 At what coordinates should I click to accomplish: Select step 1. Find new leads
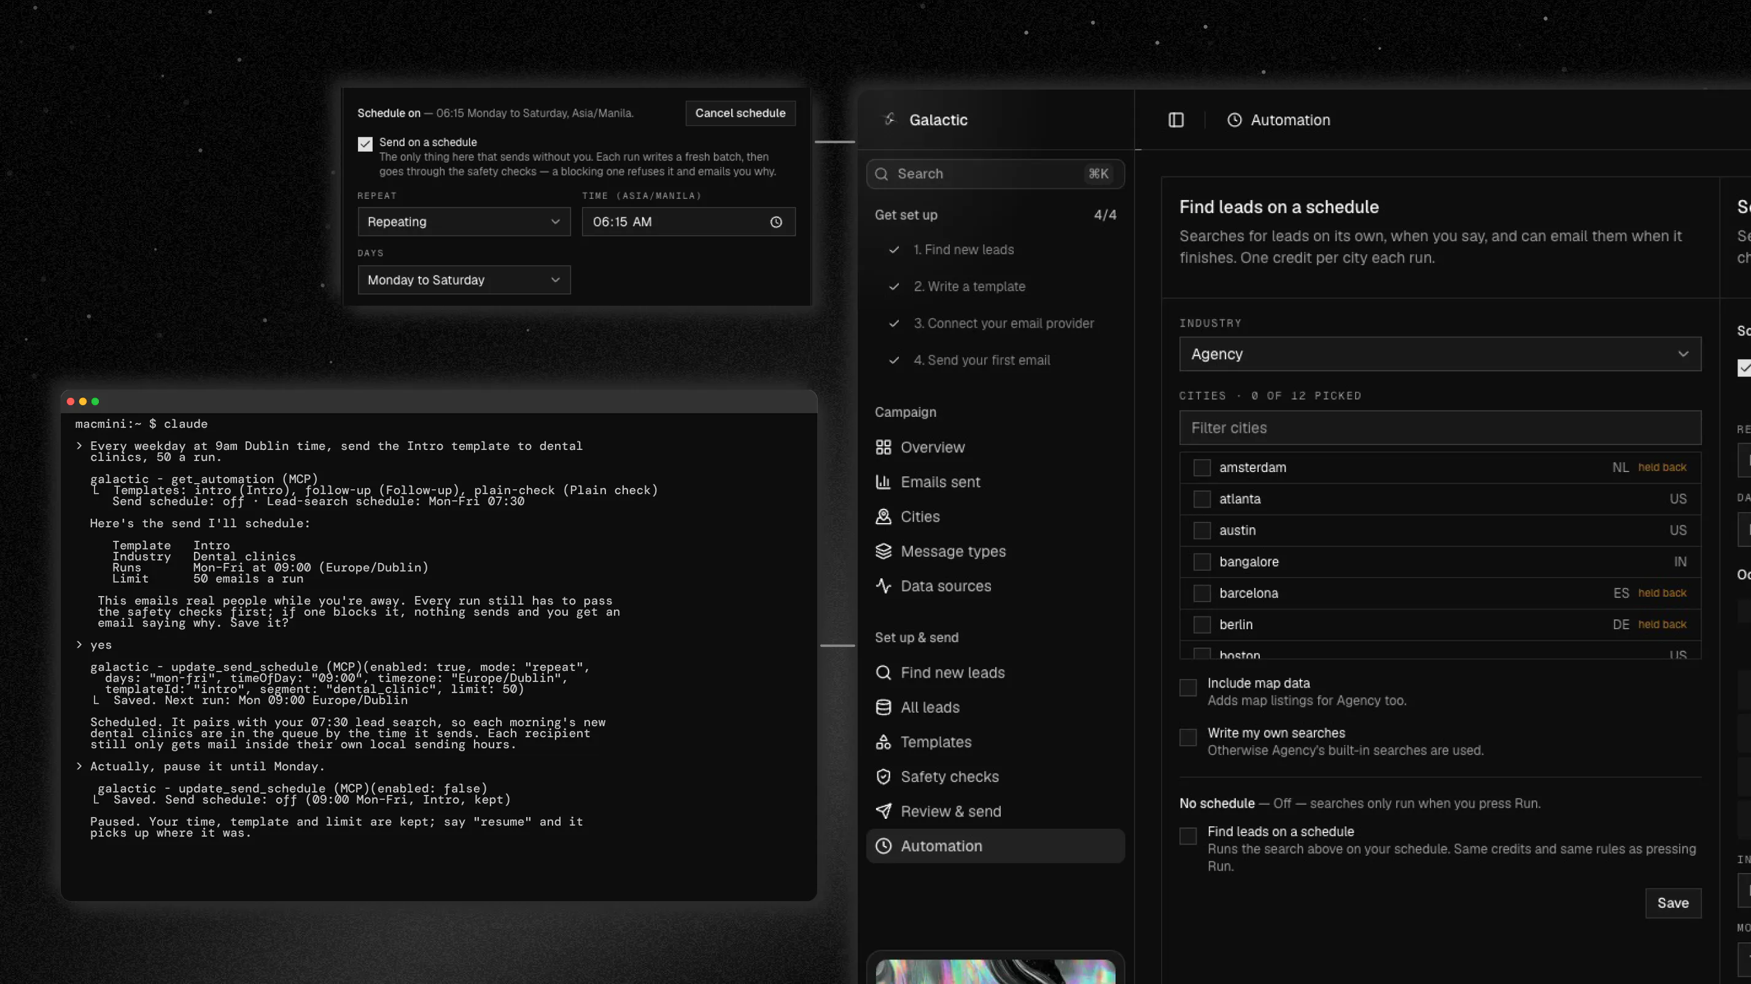(x=963, y=250)
